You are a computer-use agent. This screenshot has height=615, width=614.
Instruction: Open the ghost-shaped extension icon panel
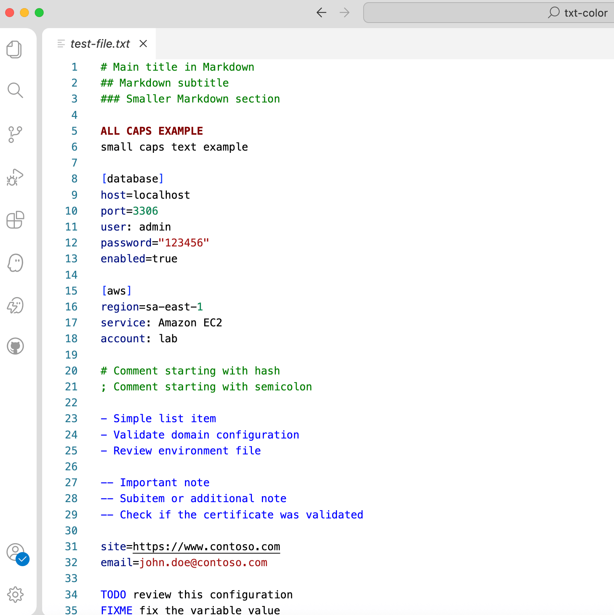pyautogui.click(x=15, y=263)
